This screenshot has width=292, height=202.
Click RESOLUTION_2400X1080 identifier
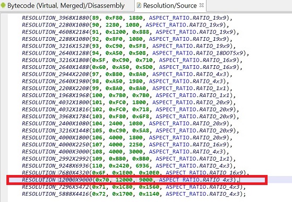click(x=56, y=124)
